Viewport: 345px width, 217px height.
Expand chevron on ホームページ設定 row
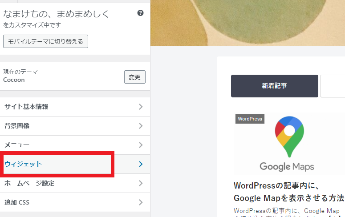pos(141,183)
